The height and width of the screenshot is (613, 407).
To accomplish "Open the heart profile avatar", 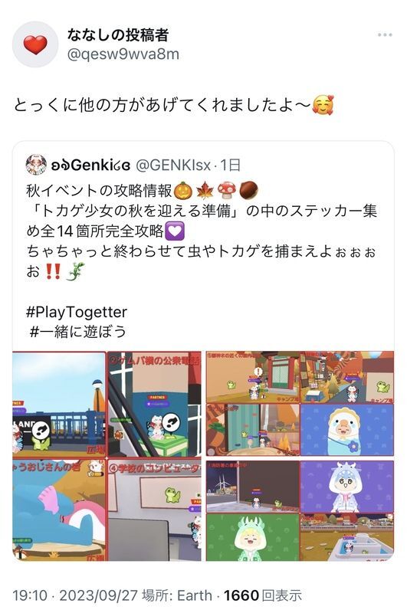I will 35,44.
